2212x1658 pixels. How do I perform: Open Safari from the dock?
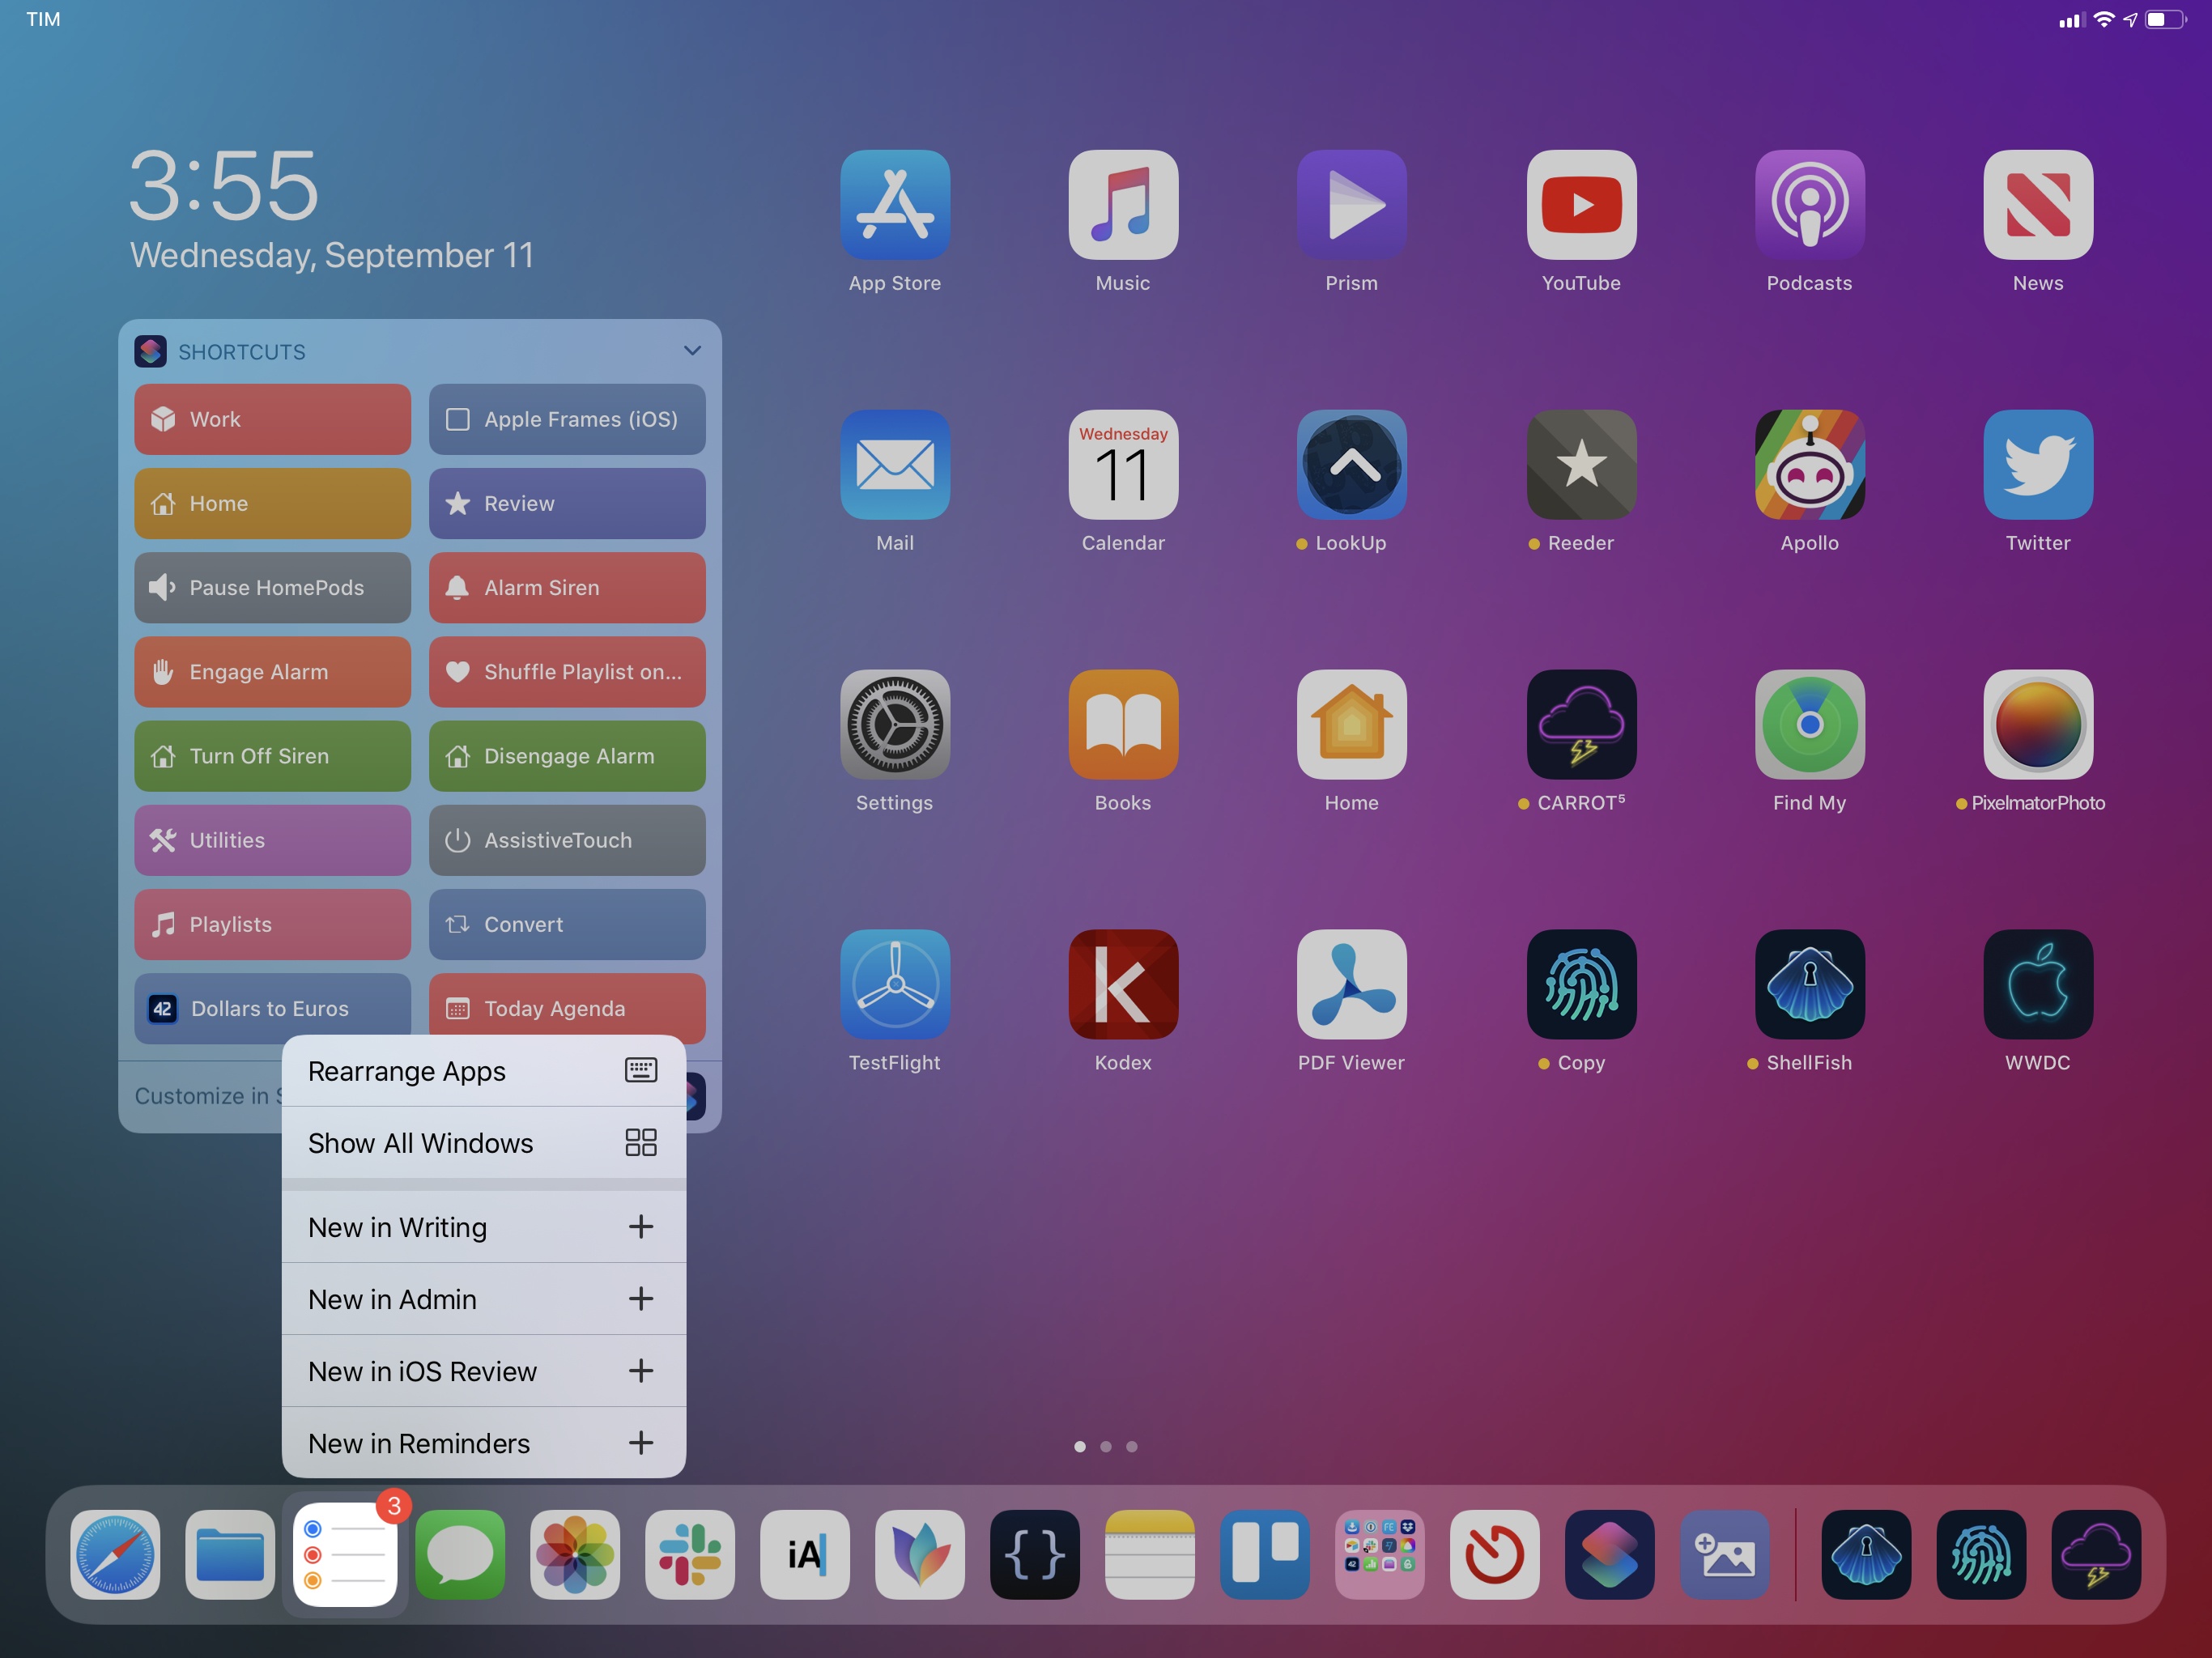[115, 1555]
